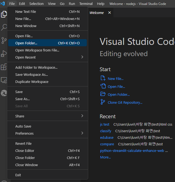Open the Edit menu

tap(22, 4)
